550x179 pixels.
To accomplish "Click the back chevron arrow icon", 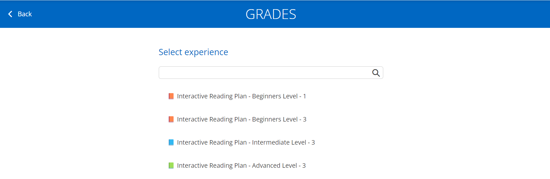I will (x=10, y=14).
